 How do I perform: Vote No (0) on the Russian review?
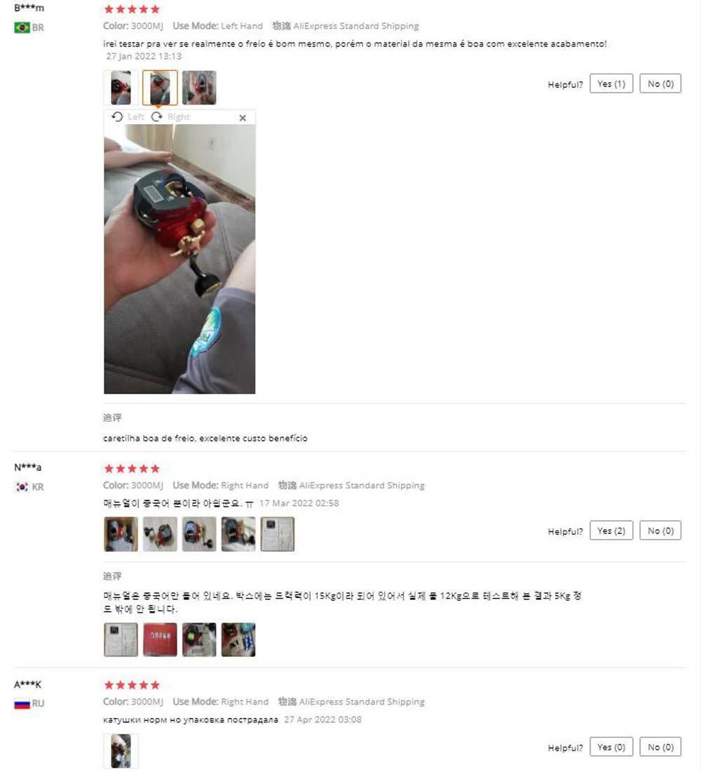click(660, 747)
